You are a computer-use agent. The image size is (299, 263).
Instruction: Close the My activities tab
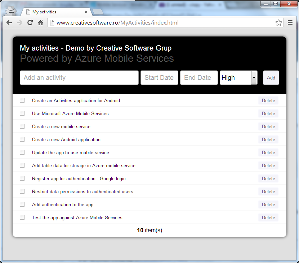tap(86, 12)
